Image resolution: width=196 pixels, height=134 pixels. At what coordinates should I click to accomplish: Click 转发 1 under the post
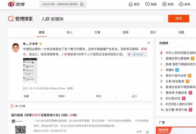tap(62, 96)
